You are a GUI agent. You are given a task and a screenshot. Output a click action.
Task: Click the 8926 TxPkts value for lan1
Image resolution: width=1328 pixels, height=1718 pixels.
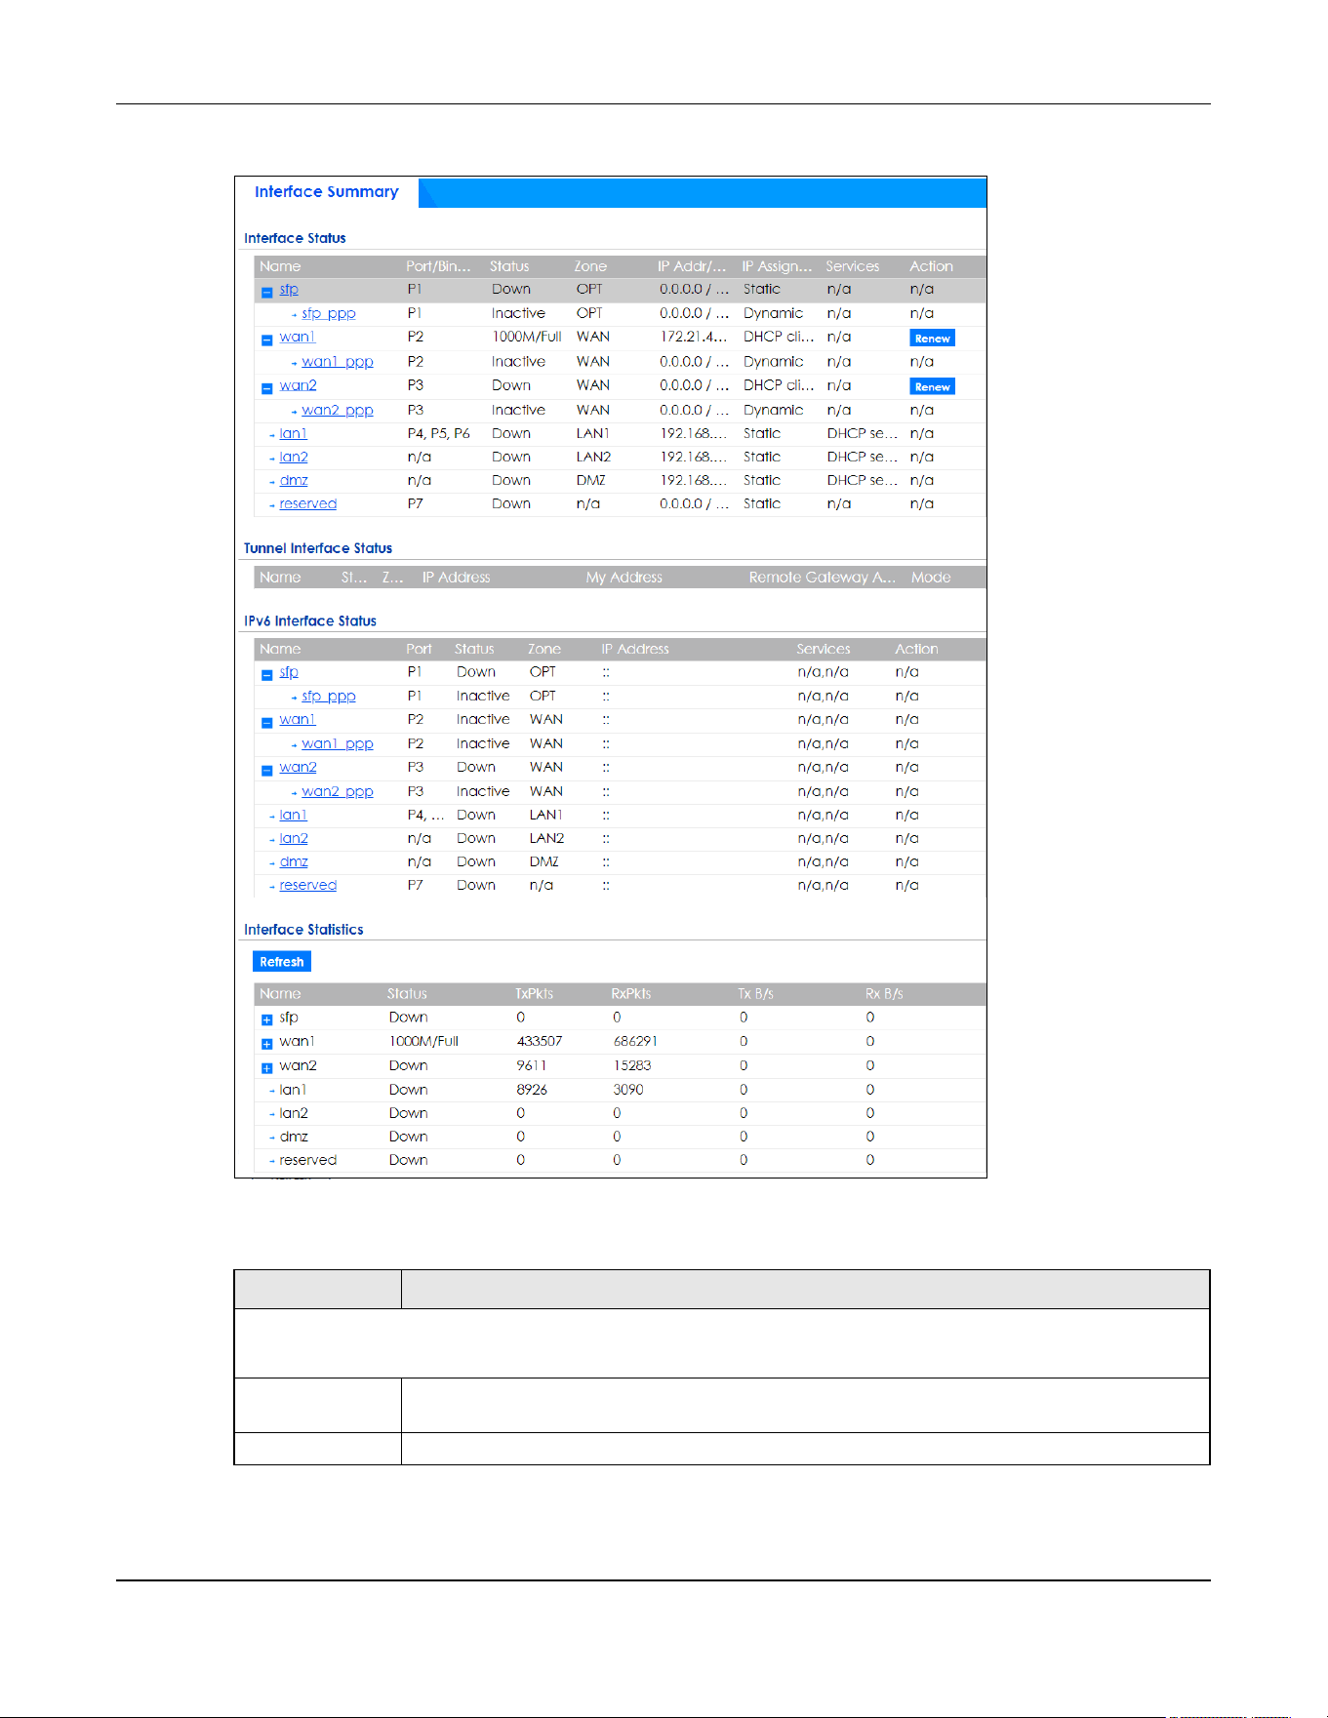point(532,1090)
